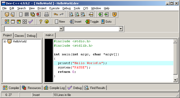The width and height of the screenshot is (180, 98).
Task: Click "10 Lines in file" status text
Action: 62,95
